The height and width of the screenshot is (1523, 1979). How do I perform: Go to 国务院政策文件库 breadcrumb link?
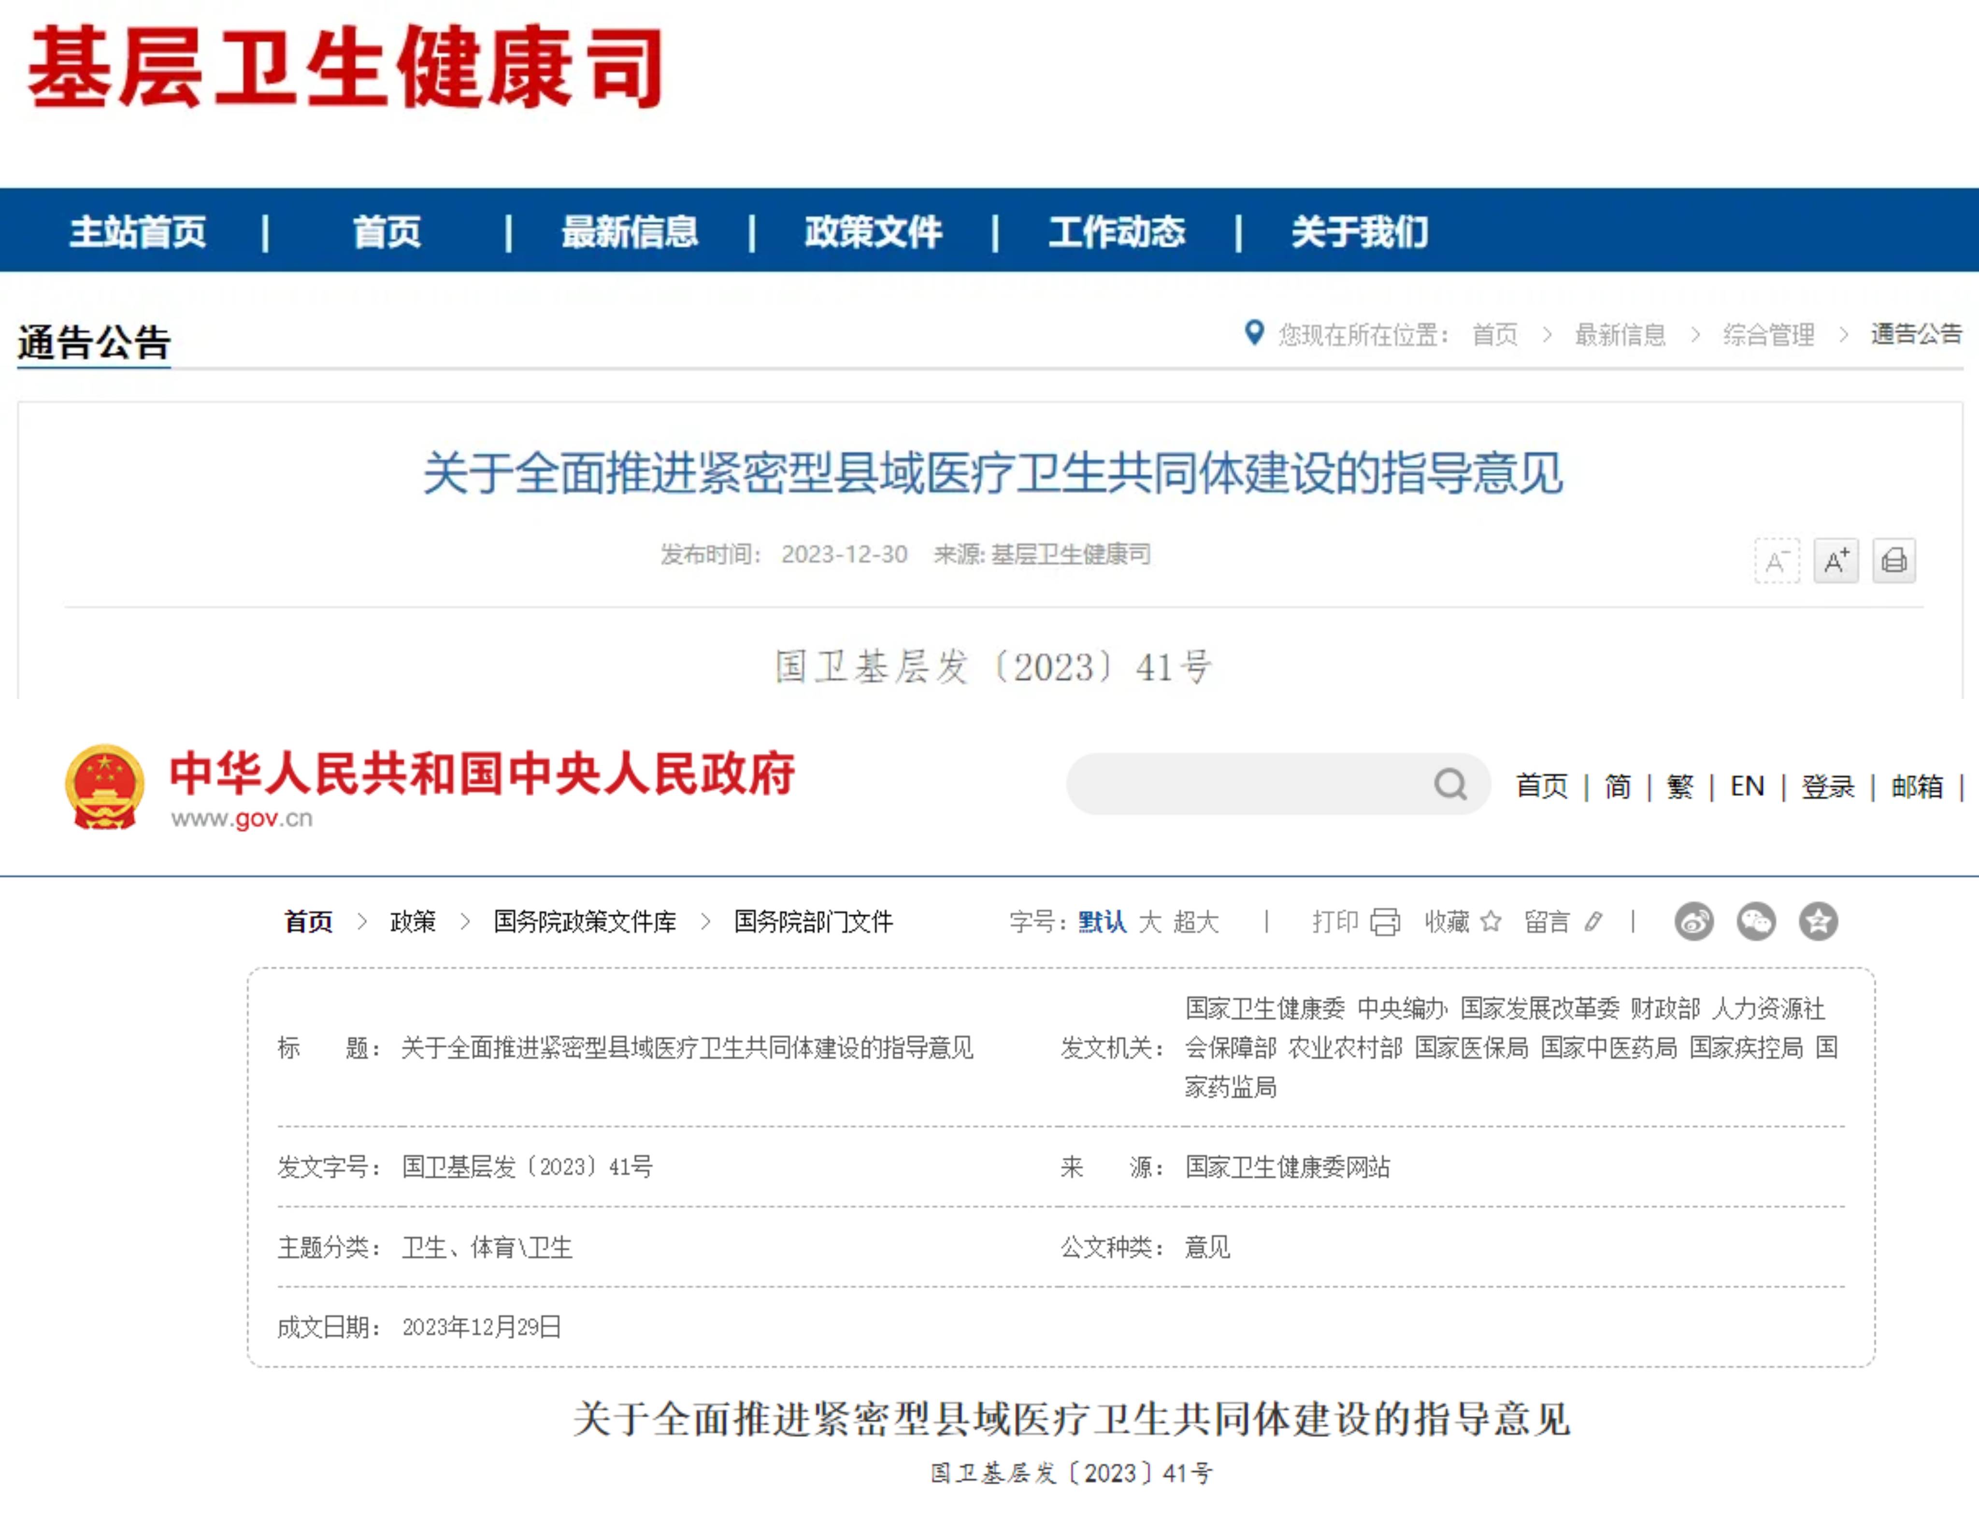[585, 922]
